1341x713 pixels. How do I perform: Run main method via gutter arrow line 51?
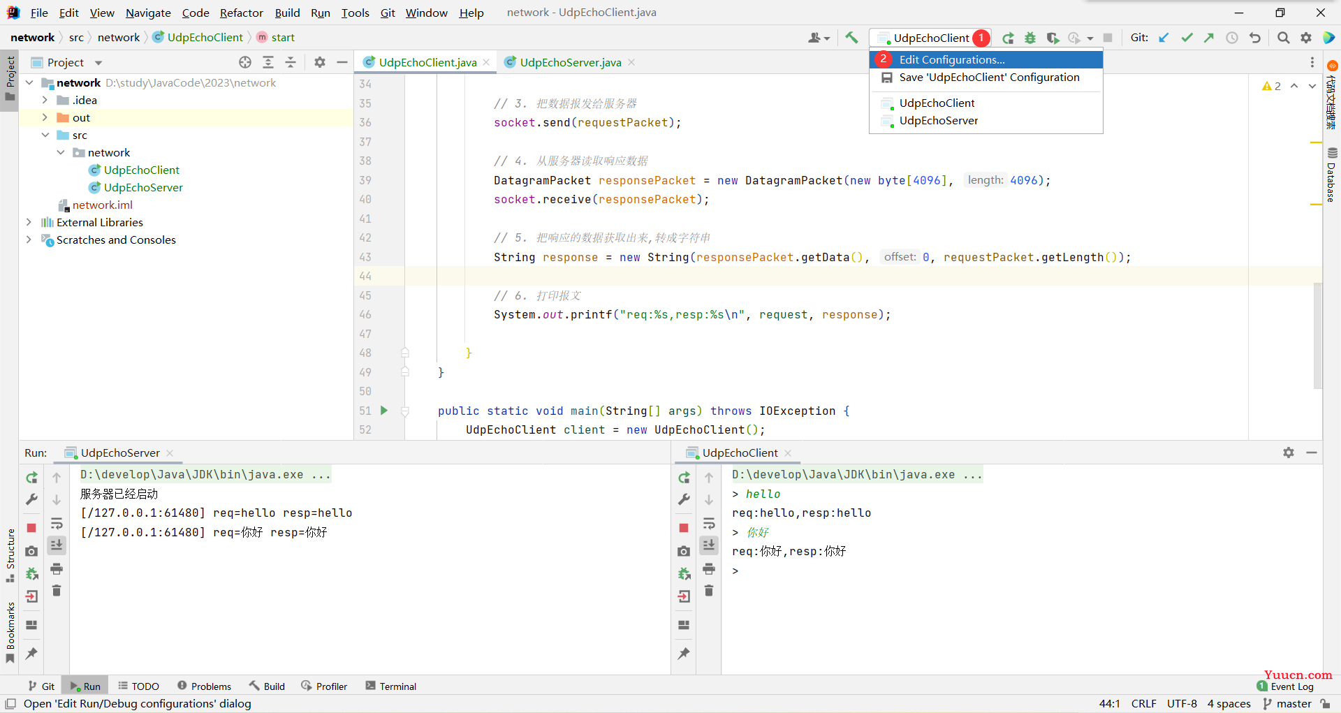(x=383, y=411)
